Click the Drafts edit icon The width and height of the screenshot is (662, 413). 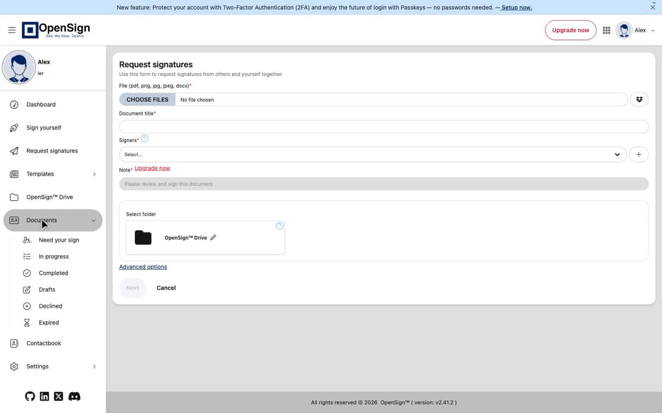point(26,289)
